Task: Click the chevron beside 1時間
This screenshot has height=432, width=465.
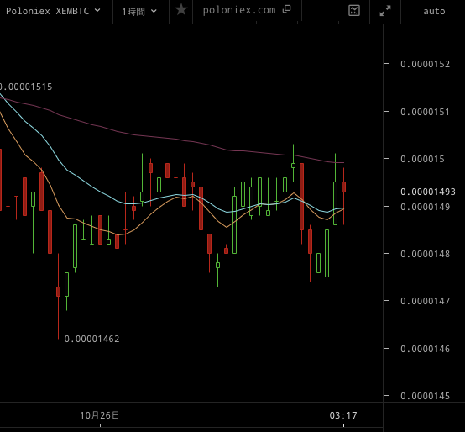Action: [154, 11]
